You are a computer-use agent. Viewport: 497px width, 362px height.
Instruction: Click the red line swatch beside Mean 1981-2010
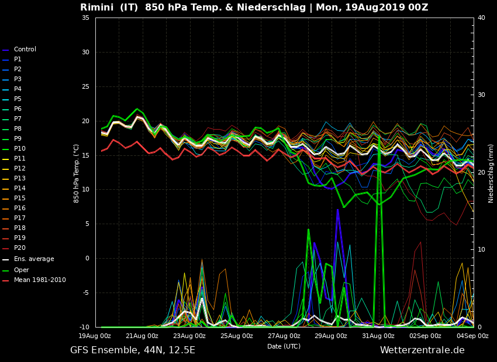(x=6, y=281)
